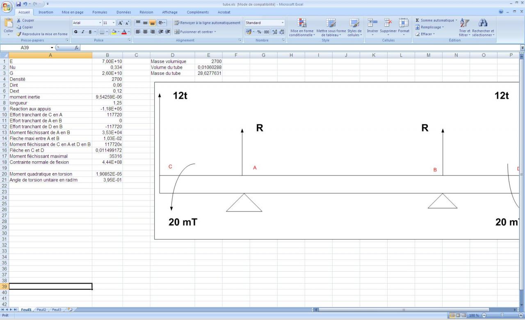The image size is (525, 320).
Task: Open the Arial font name dropdown
Action: (x=100, y=23)
